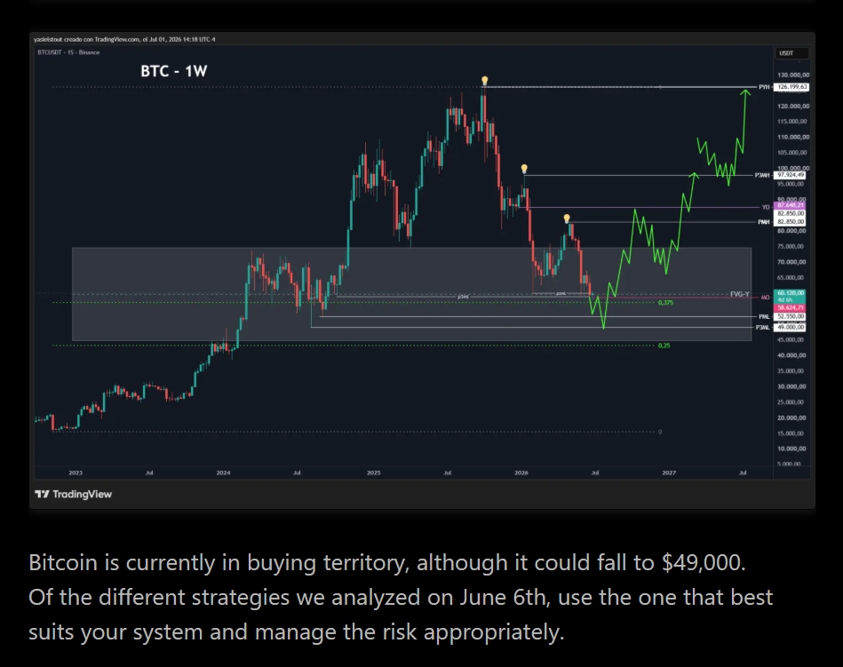This screenshot has width=843, height=667.
Task: Click the BTCUSDT Binance symbol label
Action: [x=68, y=52]
